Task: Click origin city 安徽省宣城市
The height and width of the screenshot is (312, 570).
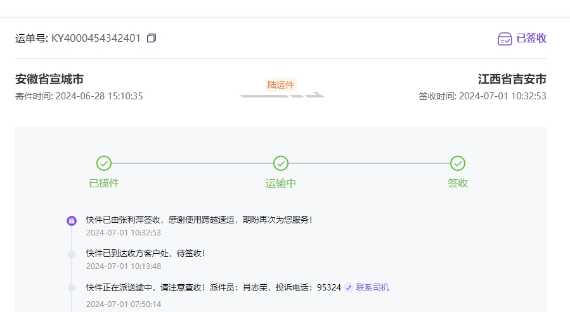Action: 49,79
